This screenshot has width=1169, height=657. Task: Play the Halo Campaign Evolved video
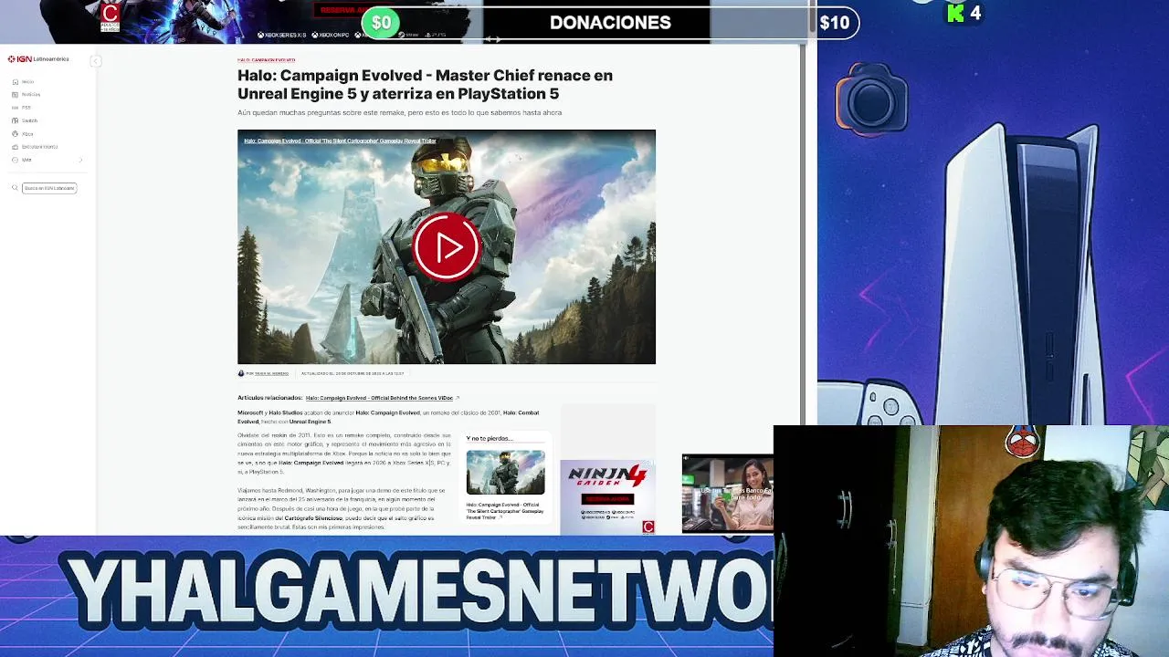pos(446,246)
